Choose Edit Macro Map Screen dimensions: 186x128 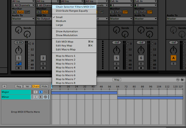tap(74, 49)
